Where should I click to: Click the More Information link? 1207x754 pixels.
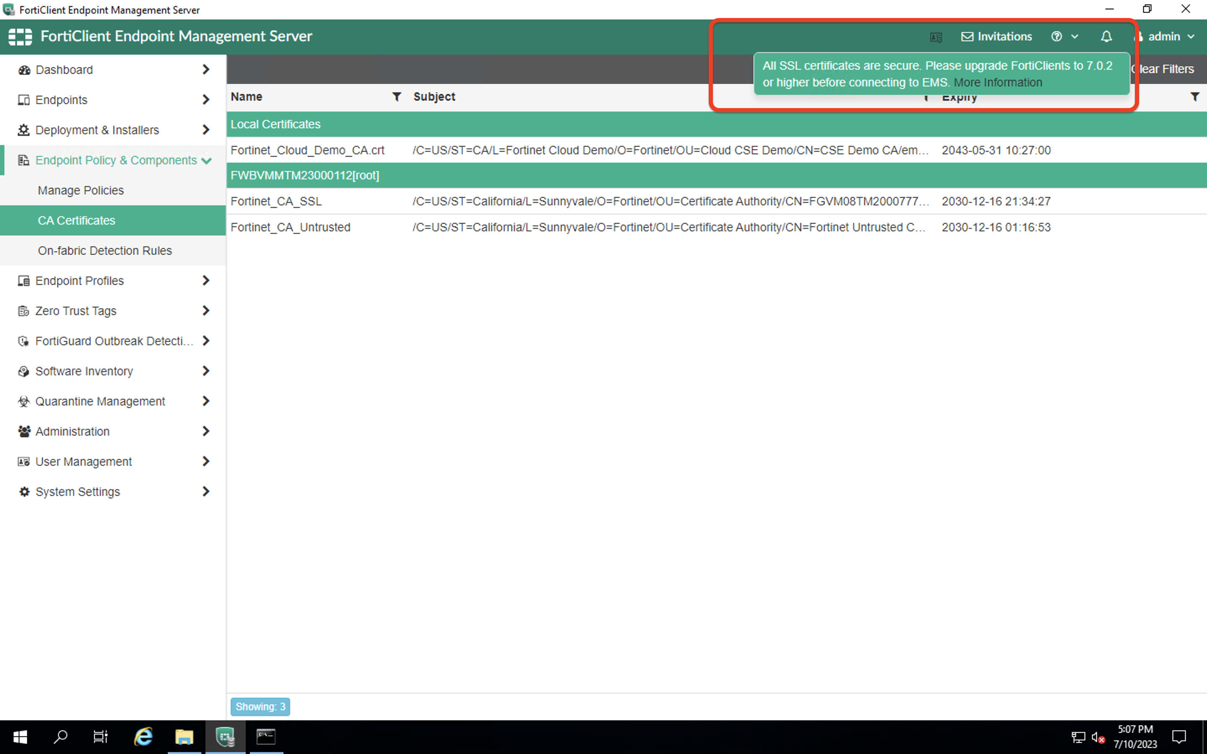point(998,83)
